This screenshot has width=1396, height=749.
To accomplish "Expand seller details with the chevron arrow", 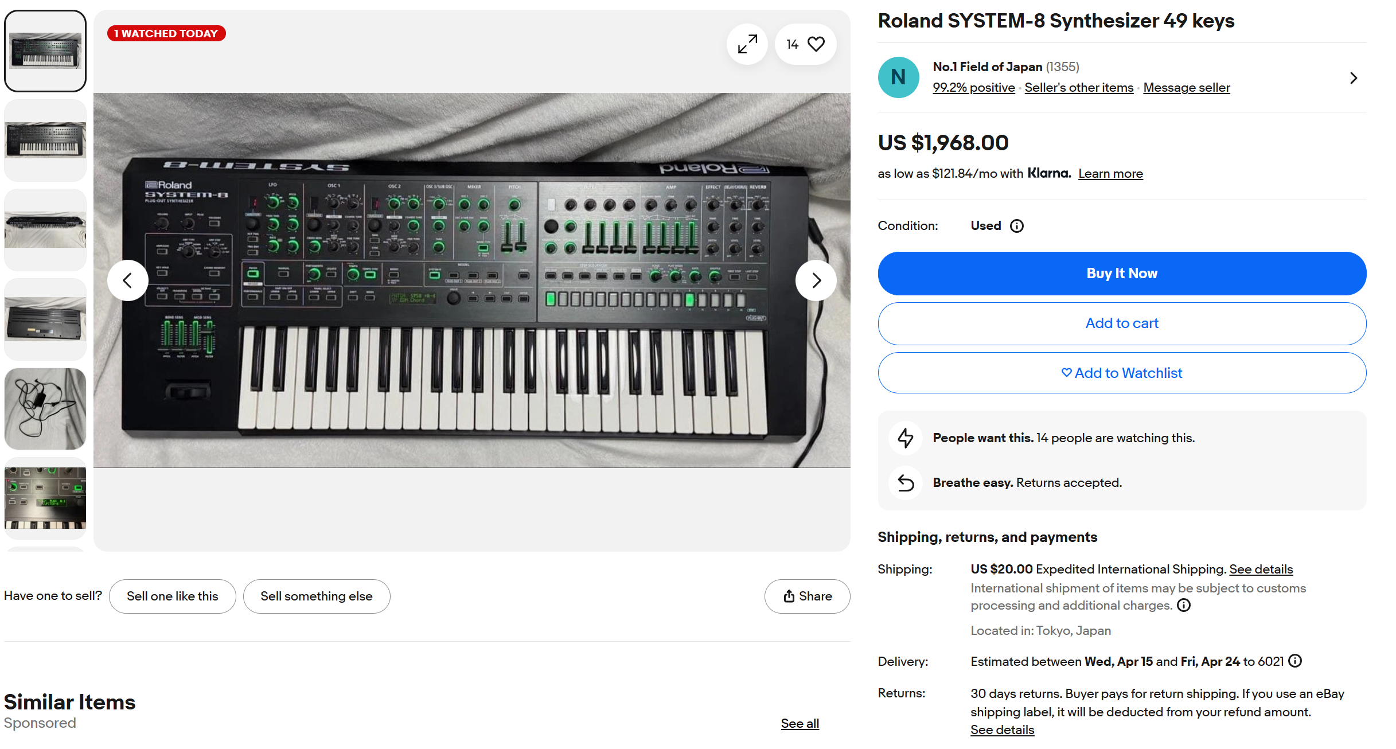I will coord(1354,78).
